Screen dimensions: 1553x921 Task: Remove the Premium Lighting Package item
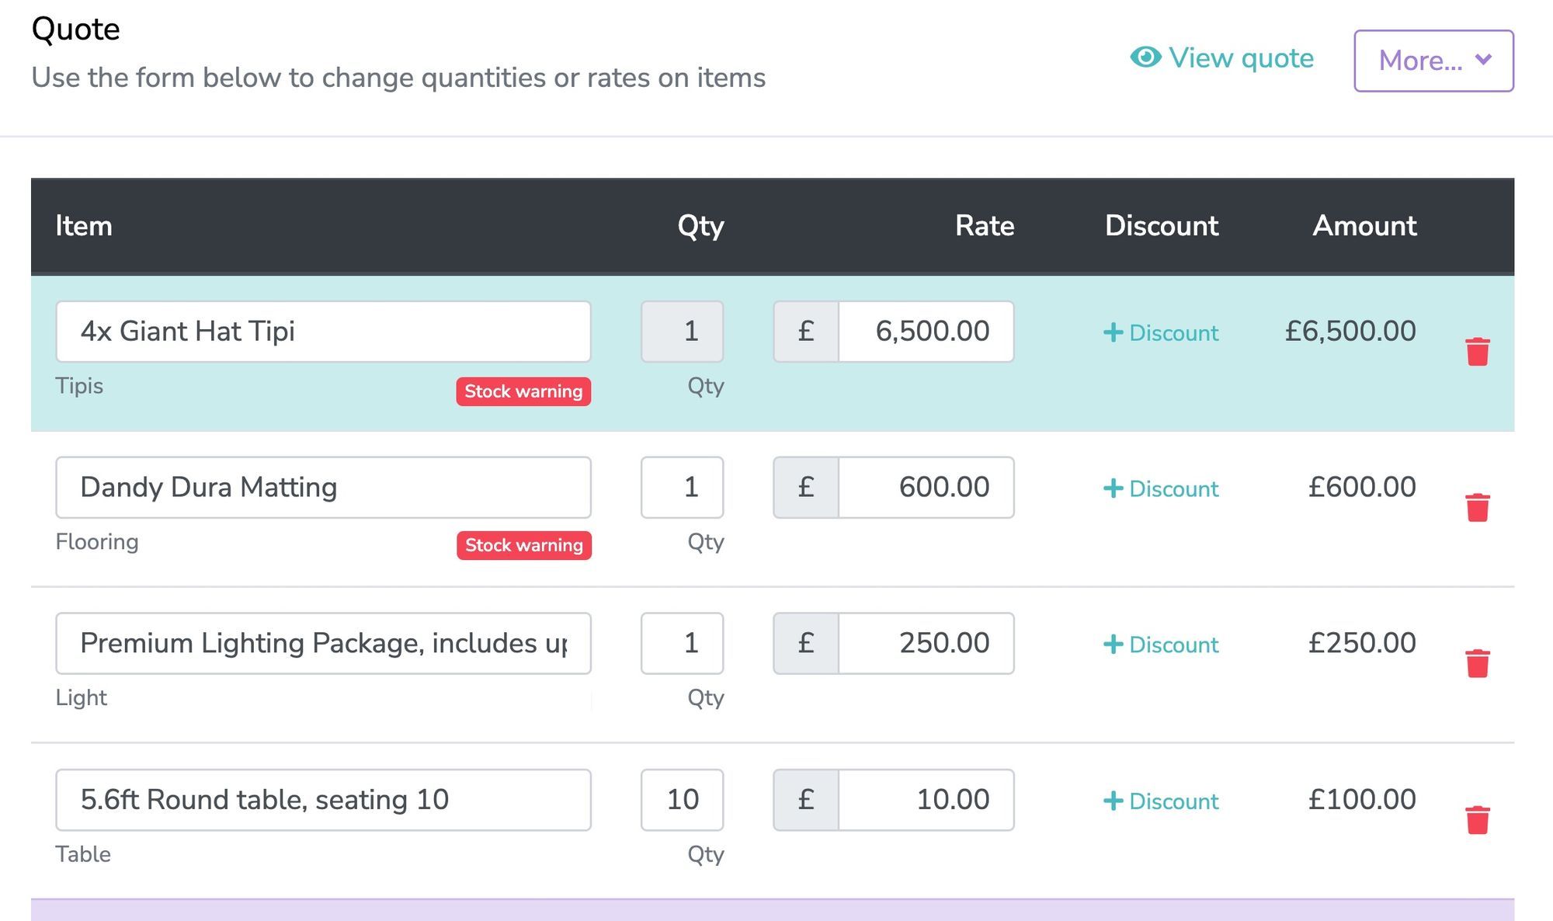(1477, 664)
